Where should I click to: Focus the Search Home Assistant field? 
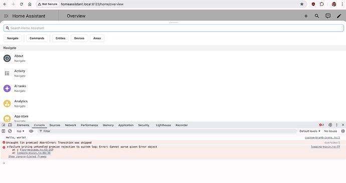[174, 28]
